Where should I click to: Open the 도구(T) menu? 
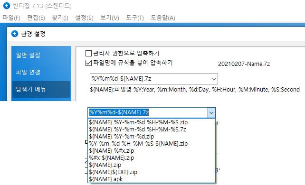pos(135,18)
